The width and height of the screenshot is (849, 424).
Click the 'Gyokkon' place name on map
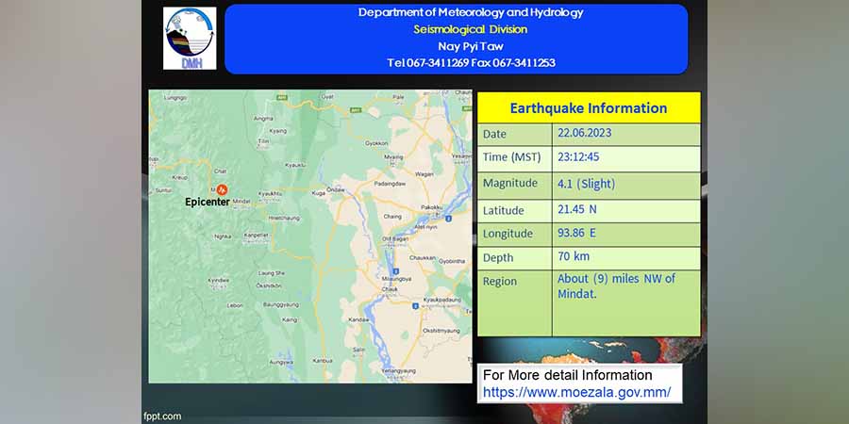pos(376,143)
